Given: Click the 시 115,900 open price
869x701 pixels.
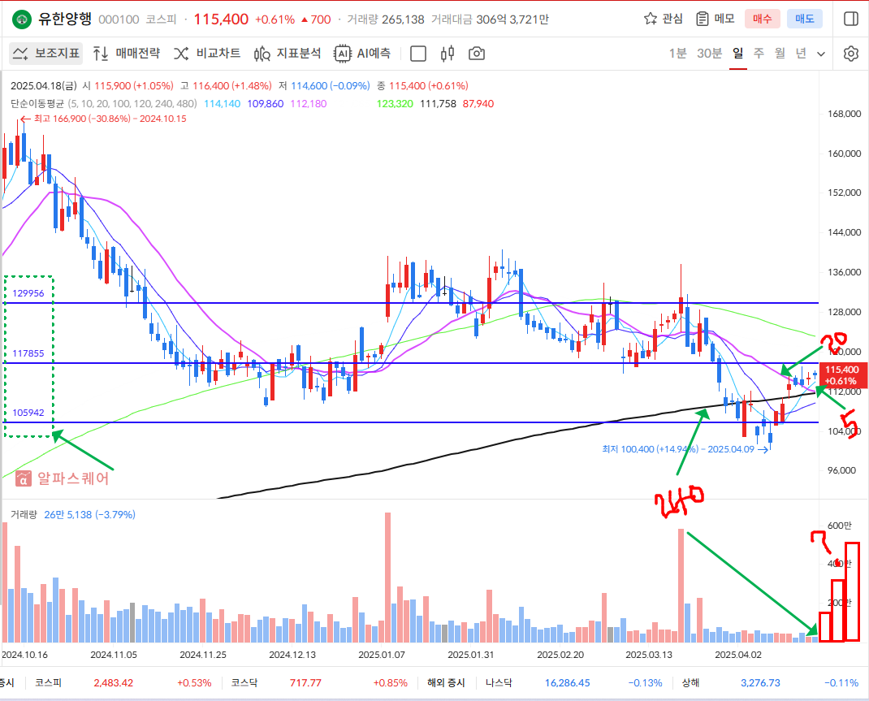Looking at the screenshot, I should (128, 86).
